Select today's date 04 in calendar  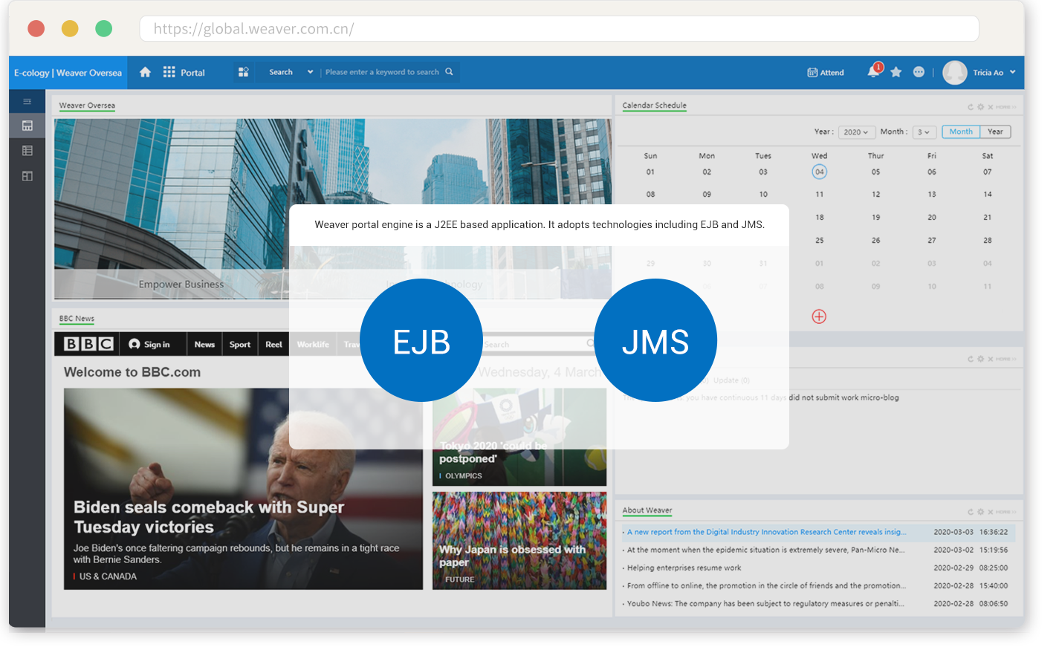point(819,172)
